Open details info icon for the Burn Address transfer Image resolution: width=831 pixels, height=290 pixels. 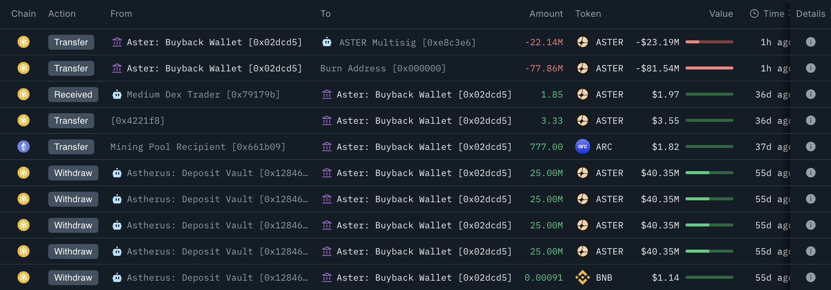(x=810, y=68)
